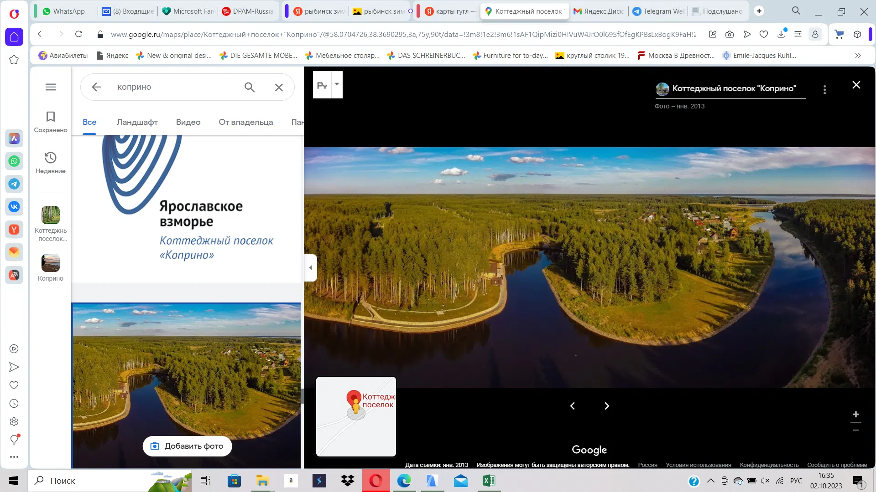Screen dimensions: 876x492
Task: Open Microsoft Edge from the taskbar
Action: click(x=404, y=481)
